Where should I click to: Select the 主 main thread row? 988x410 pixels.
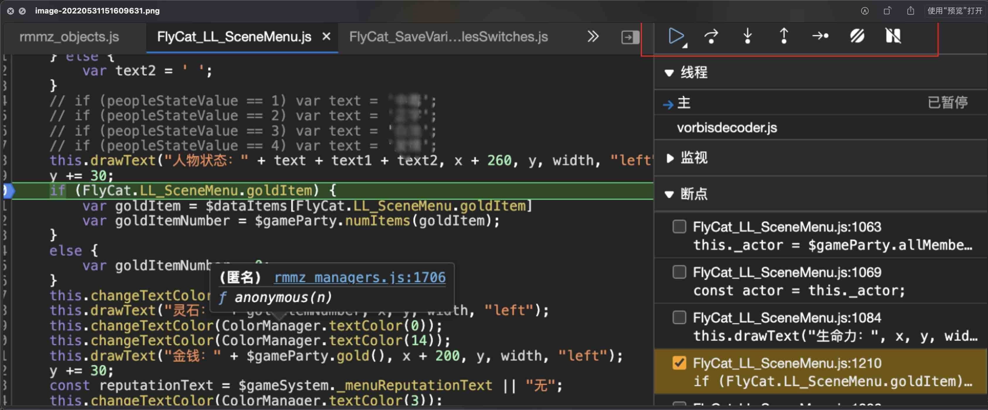point(821,103)
